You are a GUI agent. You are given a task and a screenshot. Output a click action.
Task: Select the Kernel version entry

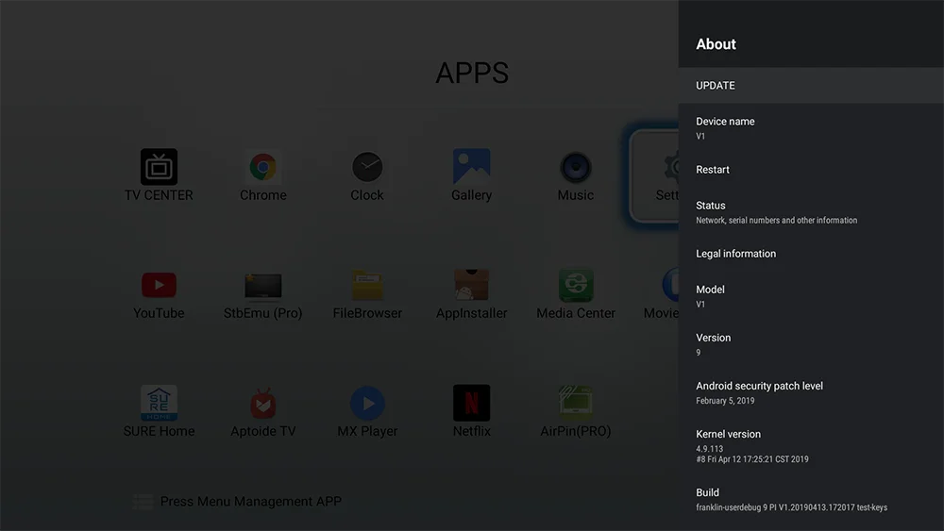pos(811,445)
